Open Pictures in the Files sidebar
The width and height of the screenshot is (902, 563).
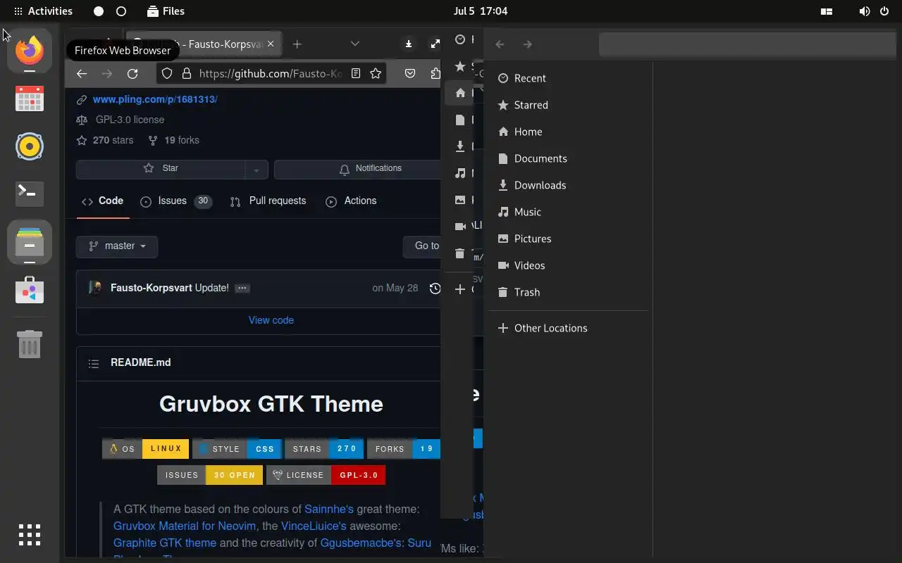click(568, 239)
